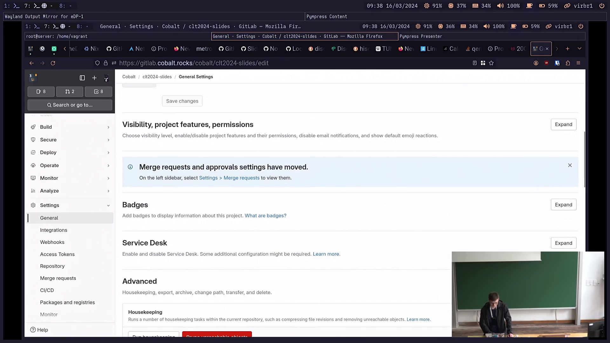Click the Cobalt breadcrumb link
The image size is (610, 343).
129,77
